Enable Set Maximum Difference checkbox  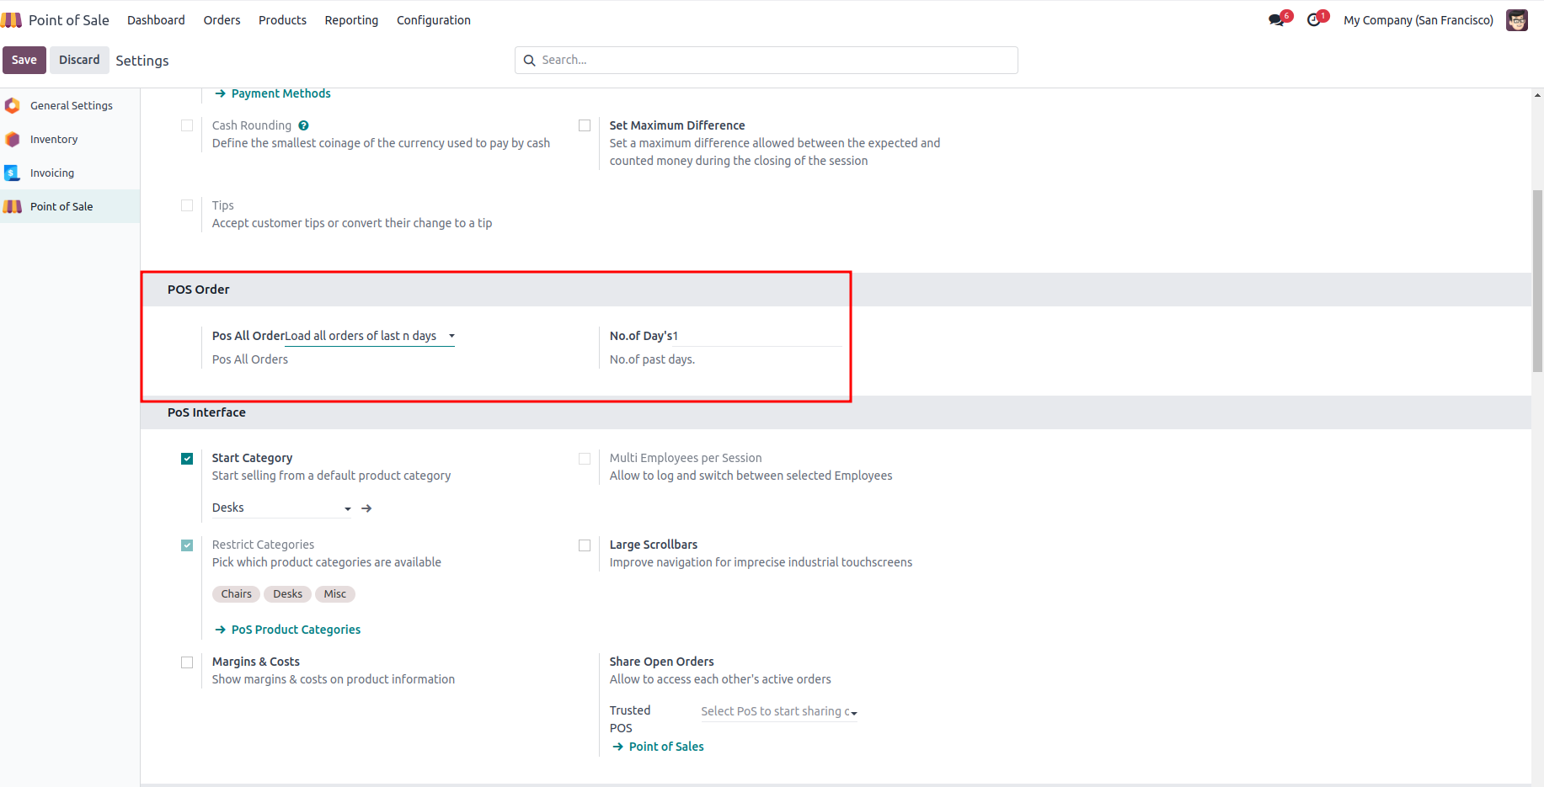point(585,125)
